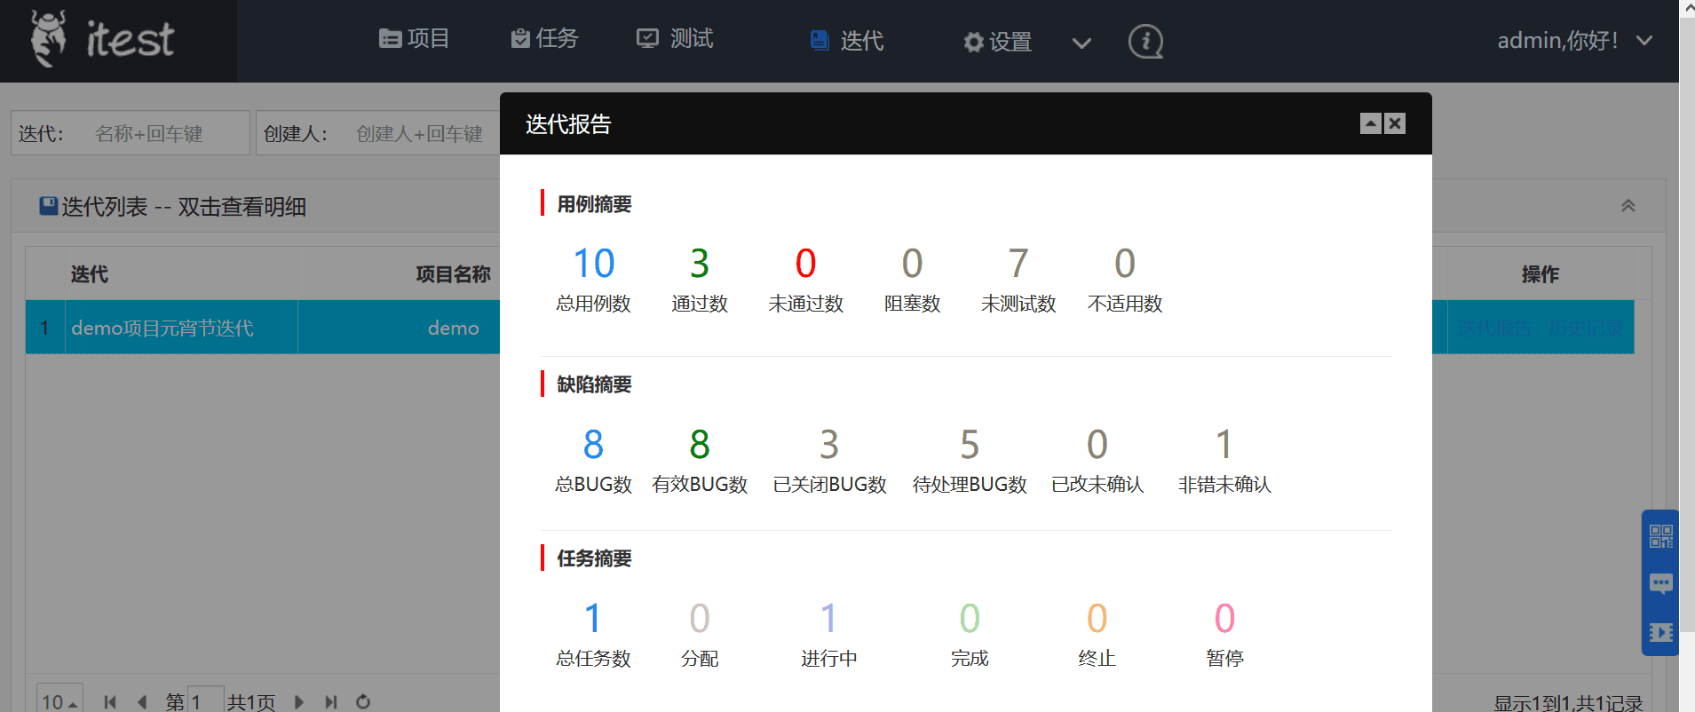Collapse the 迭代报告 dialog
Screen dimensions: 1695x712
(x=1371, y=123)
